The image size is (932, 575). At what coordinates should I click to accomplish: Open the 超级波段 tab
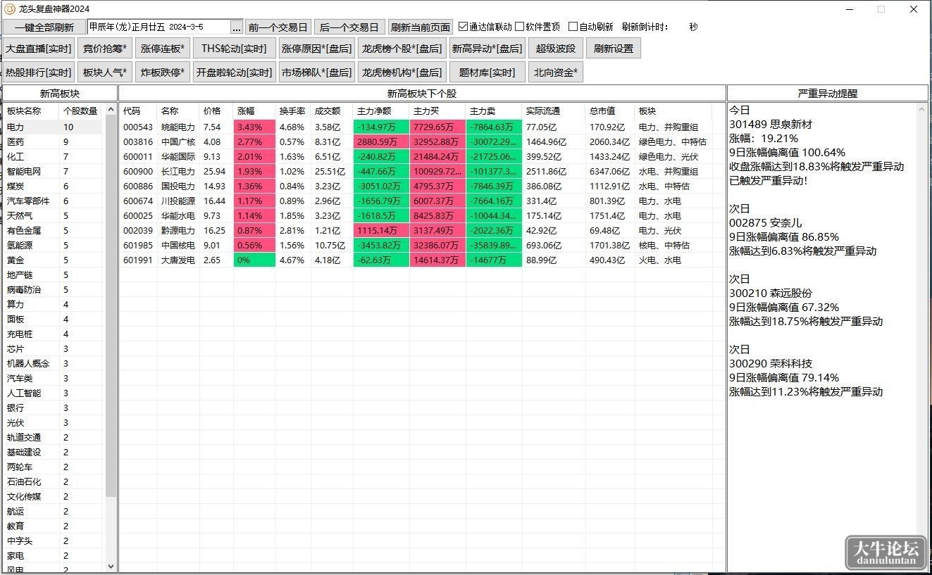click(556, 49)
